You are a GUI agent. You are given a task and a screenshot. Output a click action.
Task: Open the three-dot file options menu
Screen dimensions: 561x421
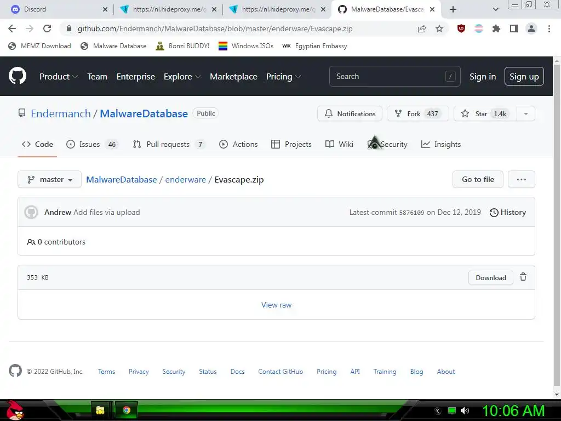pos(522,179)
